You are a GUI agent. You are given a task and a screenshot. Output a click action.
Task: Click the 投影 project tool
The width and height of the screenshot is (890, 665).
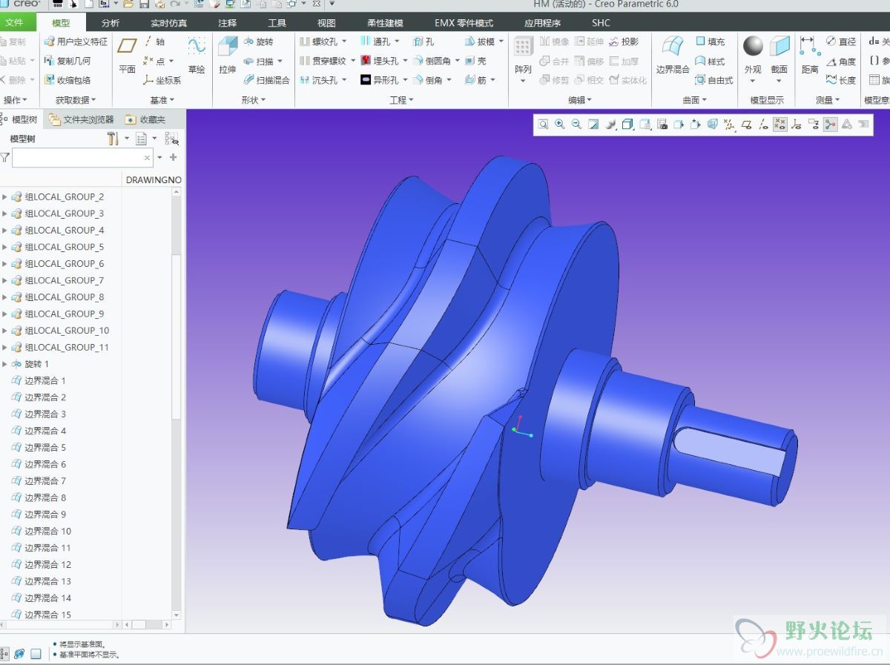click(624, 42)
